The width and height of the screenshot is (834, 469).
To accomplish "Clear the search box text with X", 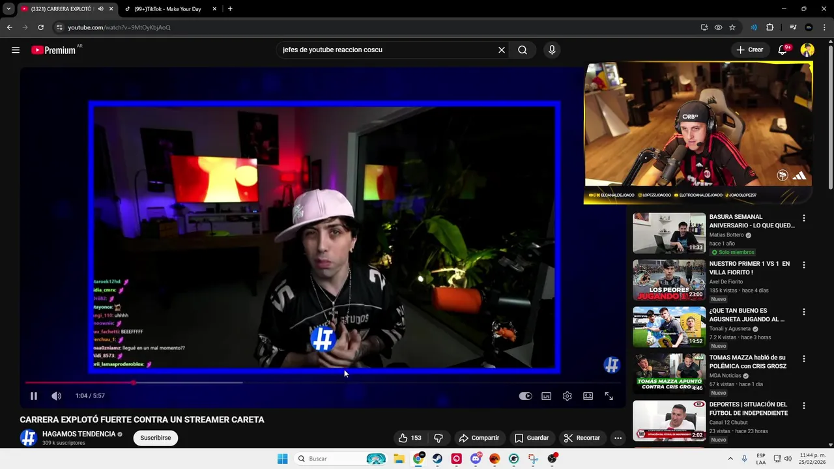I will [502, 50].
